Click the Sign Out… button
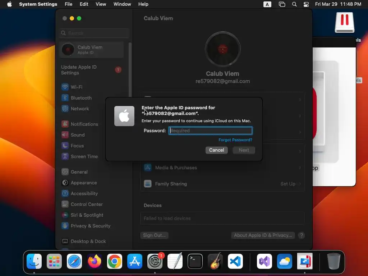The image size is (368, 276). coord(154,235)
